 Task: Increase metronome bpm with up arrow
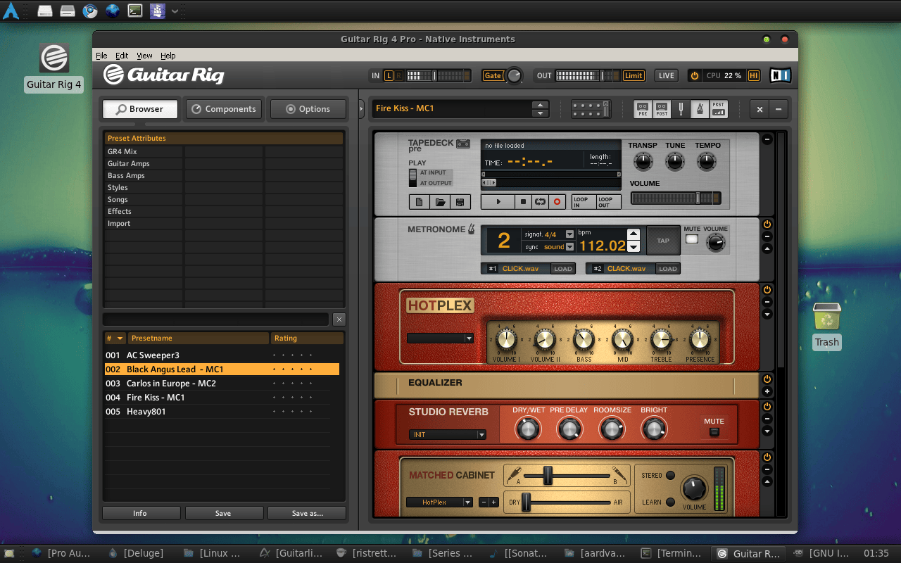(634, 234)
